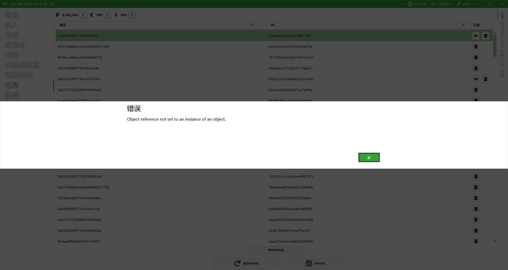Click the trash icon for row 90a3605f237952901f5b665c
Image resolution: width=508 pixels, height=270 pixels.
(x=476, y=198)
